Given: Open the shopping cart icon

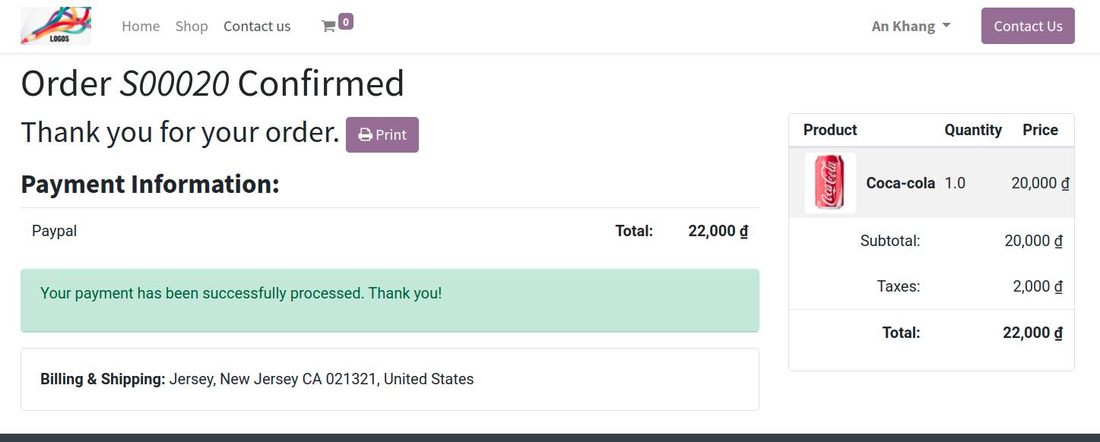Looking at the screenshot, I should 328,27.
